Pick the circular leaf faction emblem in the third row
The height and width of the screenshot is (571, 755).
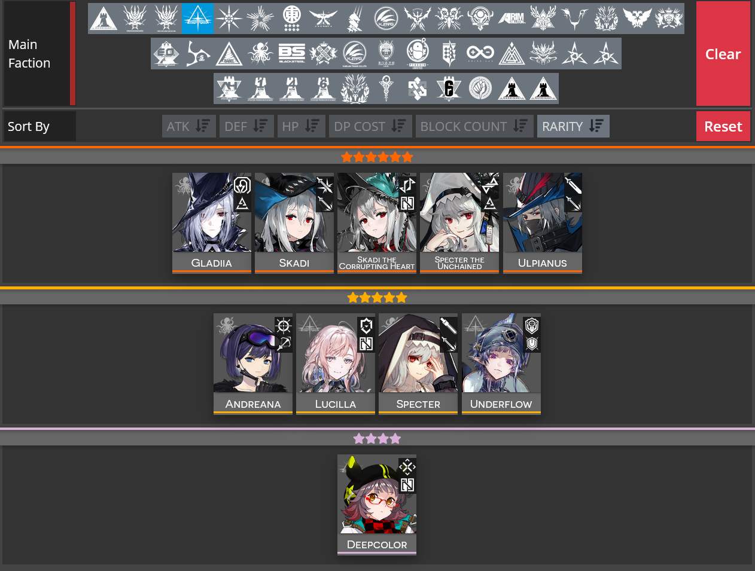(480, 88)
